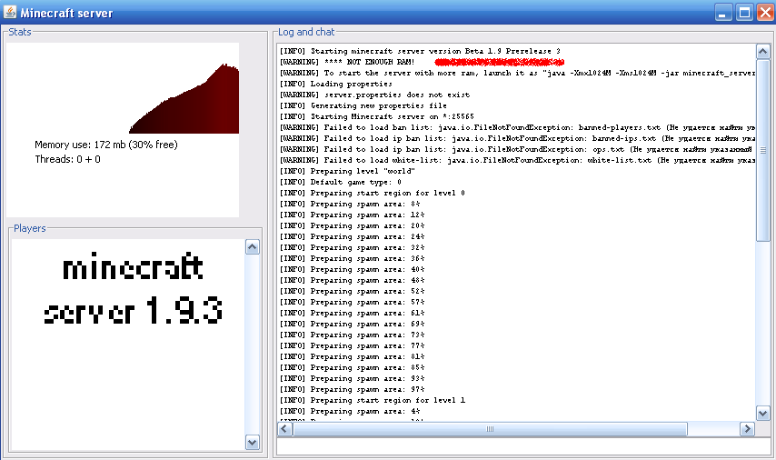Image resolution: width=776 pixels, height=460 pixels.
Task: Click the Players list scrollbar track
Action: coord(253,345)
